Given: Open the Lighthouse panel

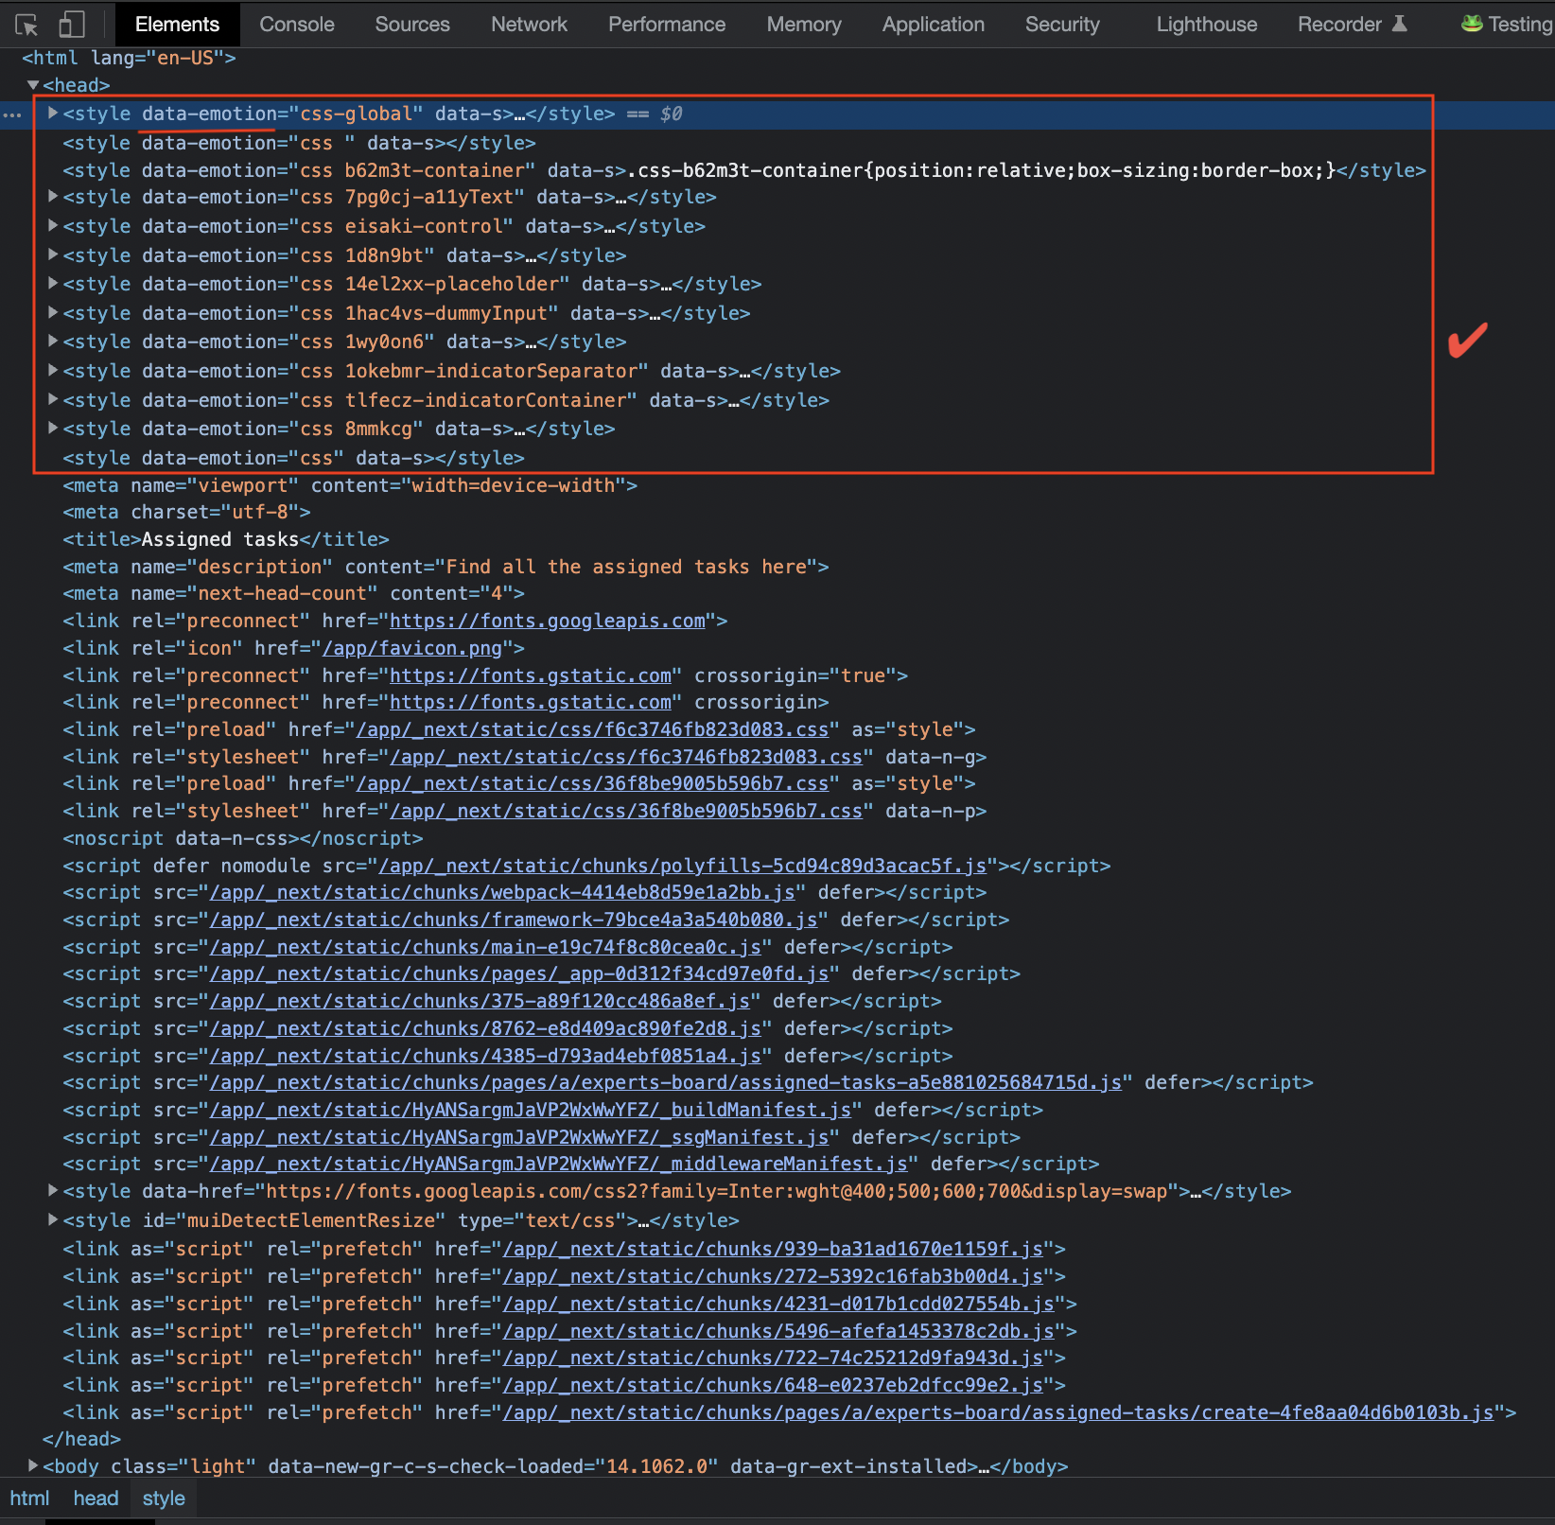Looking at the screenshot, I should tap(1205, 24).
